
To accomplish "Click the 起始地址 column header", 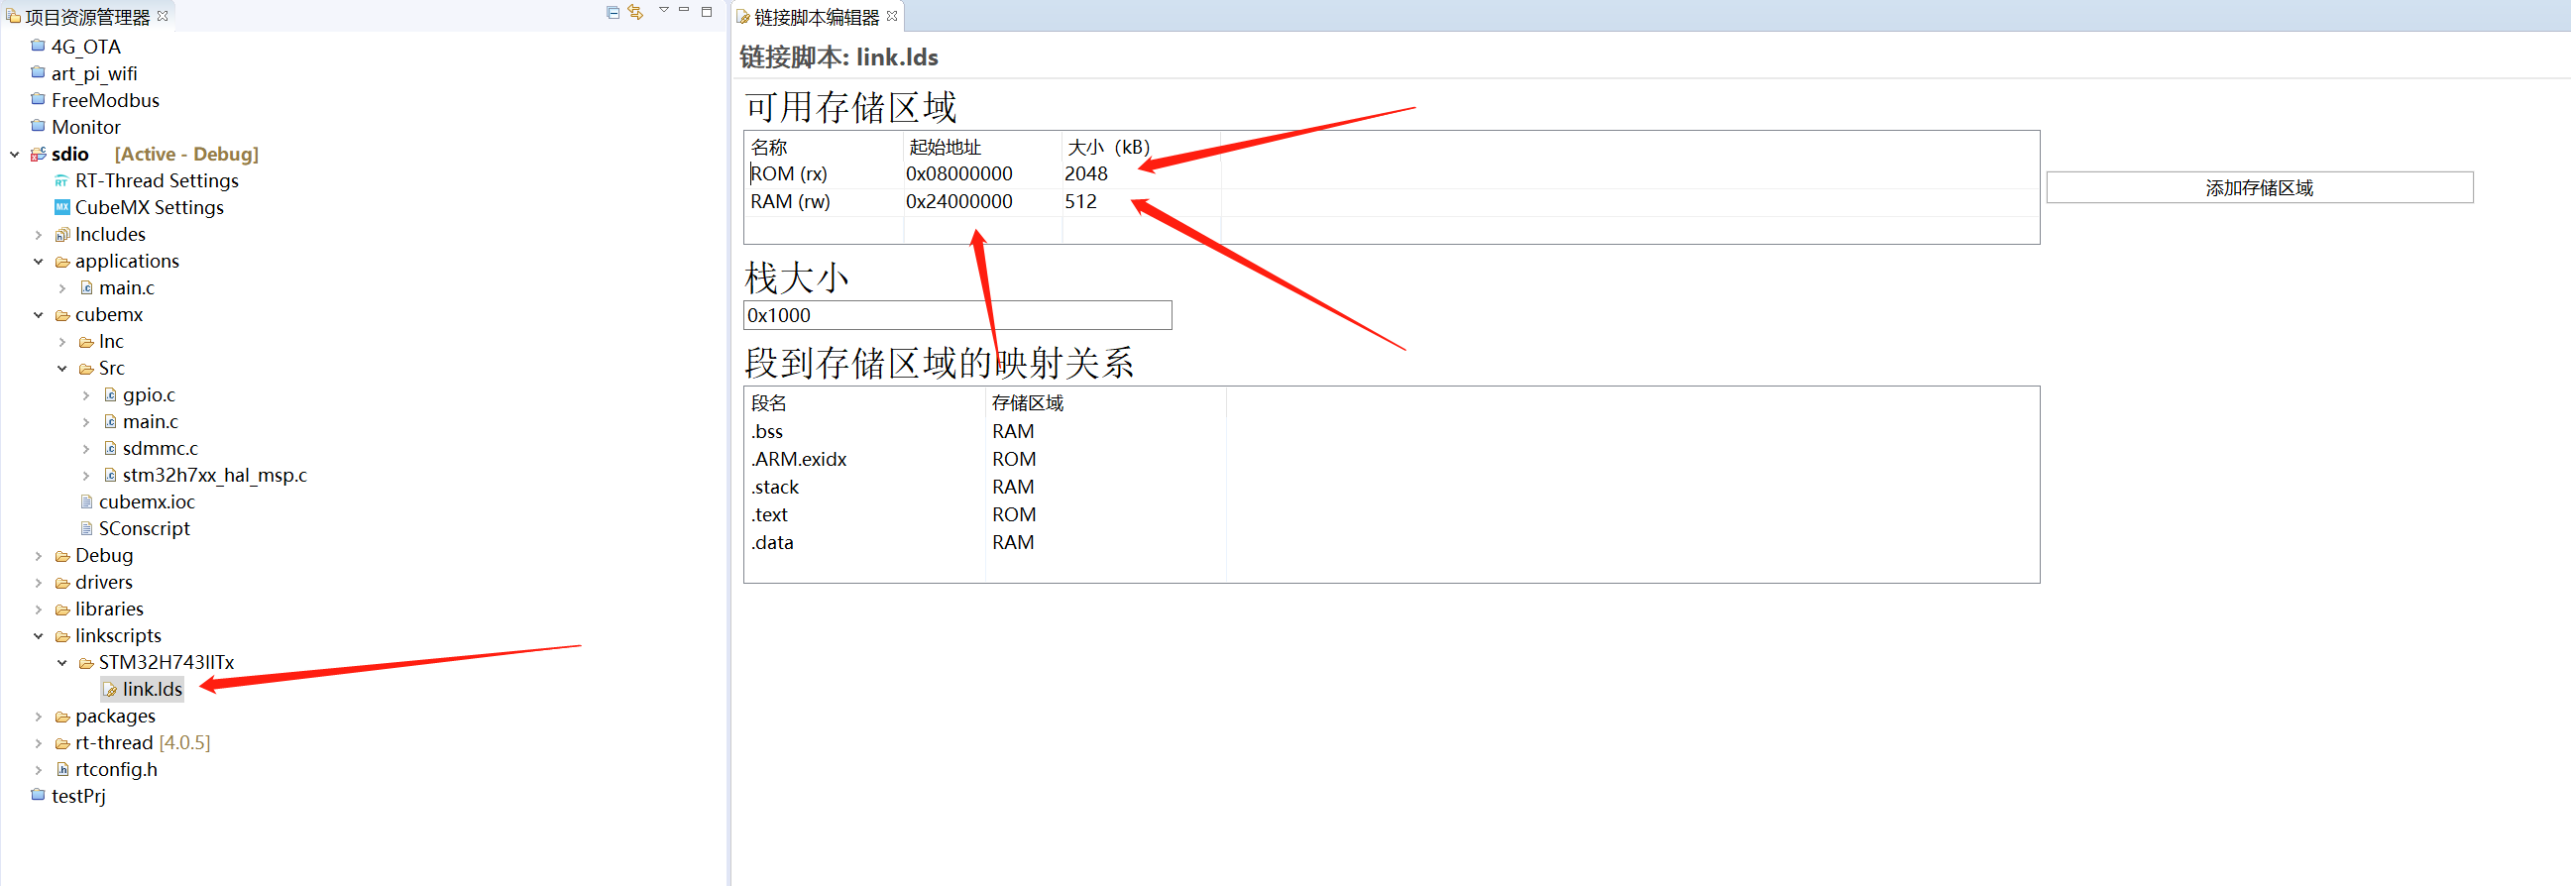I will [x=946, y=147].
